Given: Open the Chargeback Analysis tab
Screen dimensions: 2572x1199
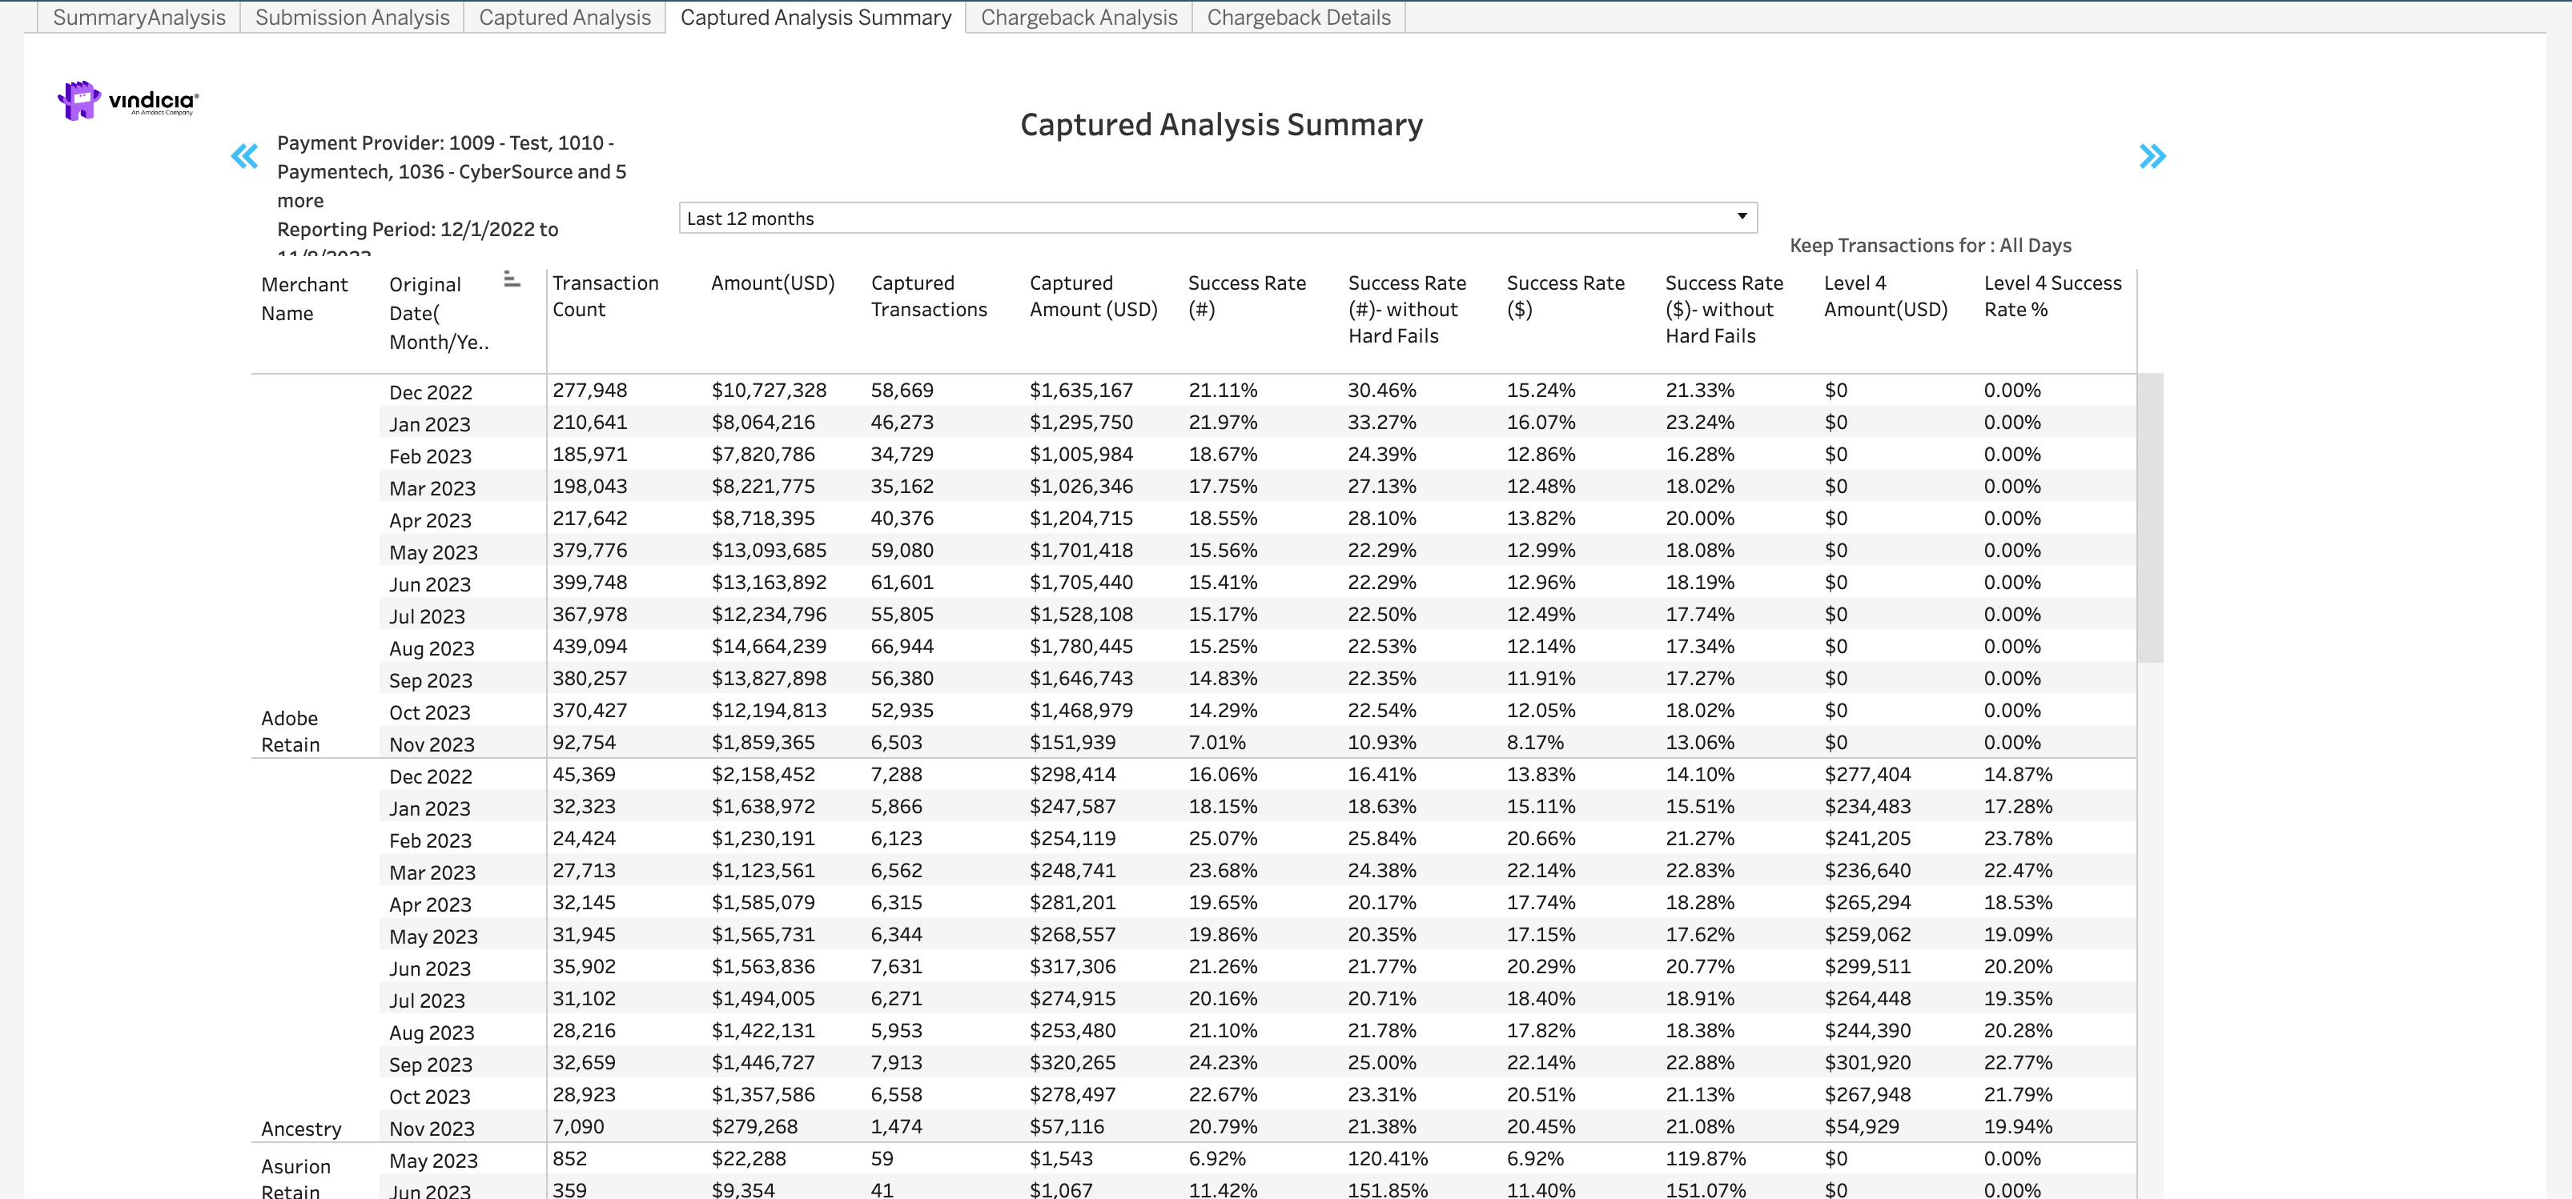Looking at the screenshot, I should tap(1079, 17).
